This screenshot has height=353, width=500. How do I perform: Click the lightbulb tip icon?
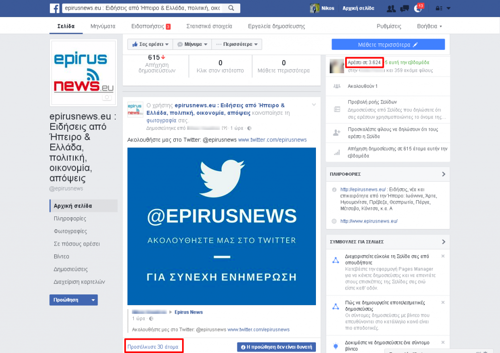point(335,346)
